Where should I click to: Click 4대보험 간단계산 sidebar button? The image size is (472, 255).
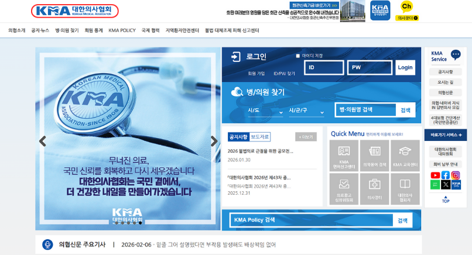tap(446, 120)
